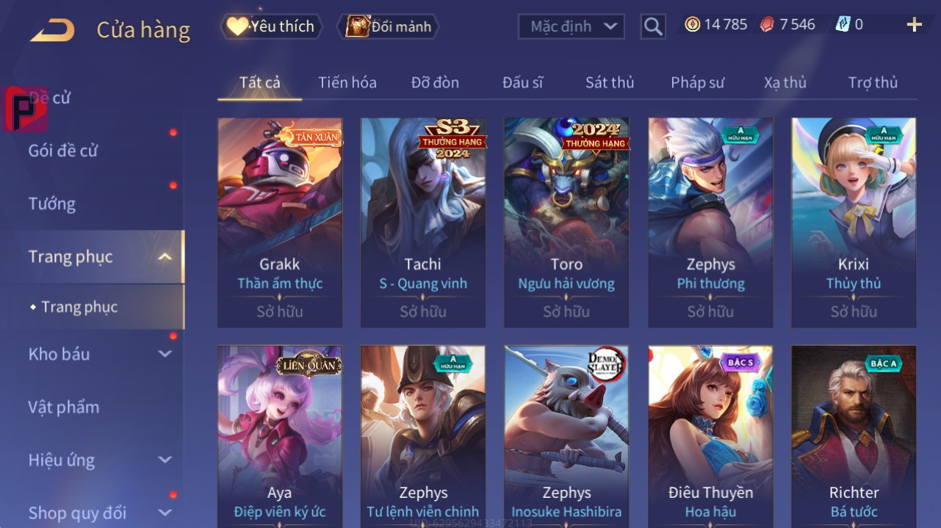
Task: Open Gói đề cử sidebar item
Action: point(63,151)
